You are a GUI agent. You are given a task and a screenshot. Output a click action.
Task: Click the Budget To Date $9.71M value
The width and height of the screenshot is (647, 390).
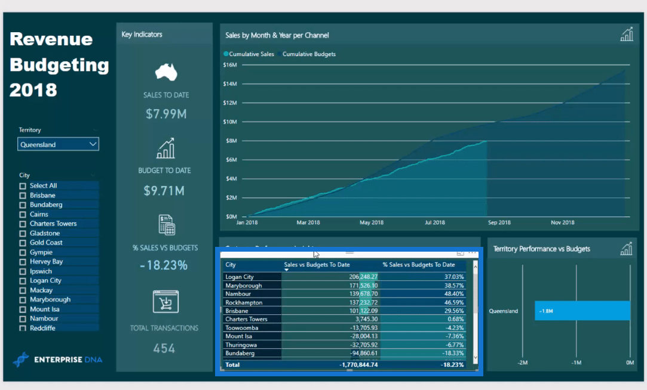(x=164, y=191)
